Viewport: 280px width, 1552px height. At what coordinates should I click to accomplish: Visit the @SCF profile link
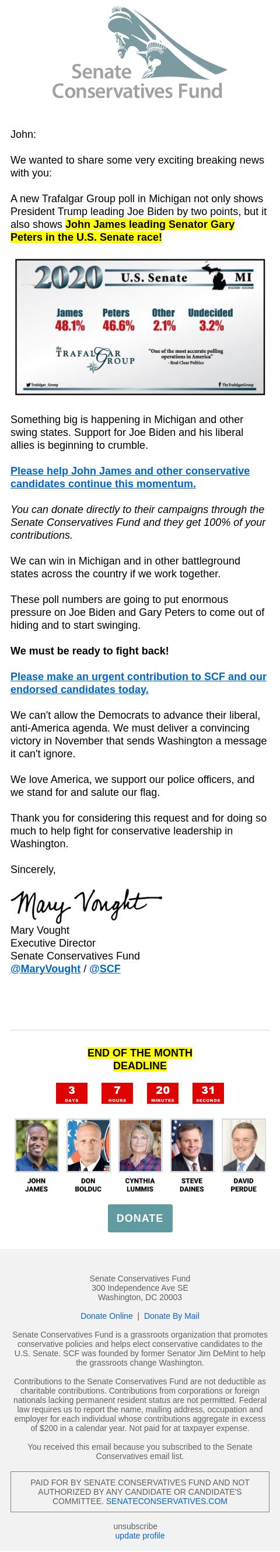click(x=104, y=969)
